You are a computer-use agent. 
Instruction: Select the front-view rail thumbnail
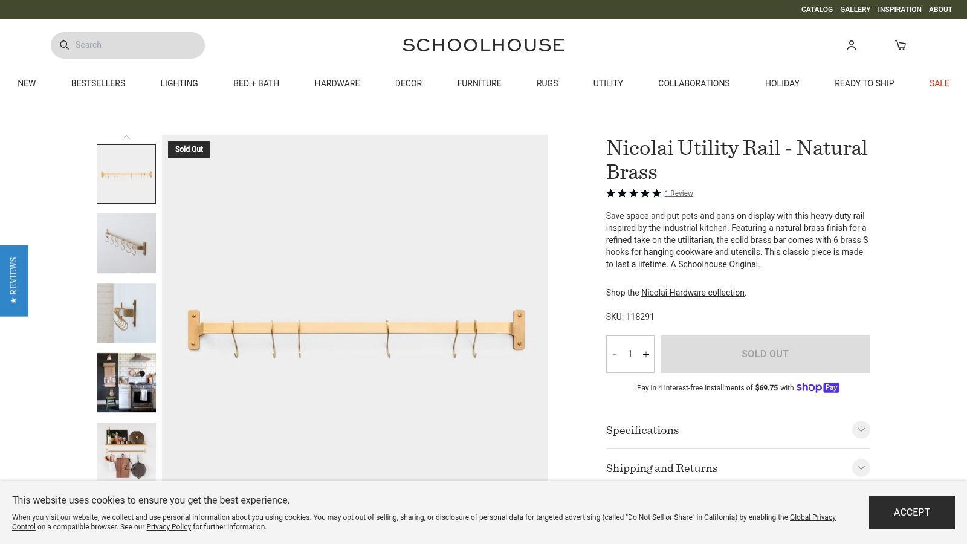point(126,174)
